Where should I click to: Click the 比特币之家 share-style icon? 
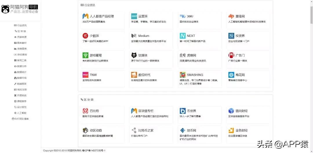134,130
